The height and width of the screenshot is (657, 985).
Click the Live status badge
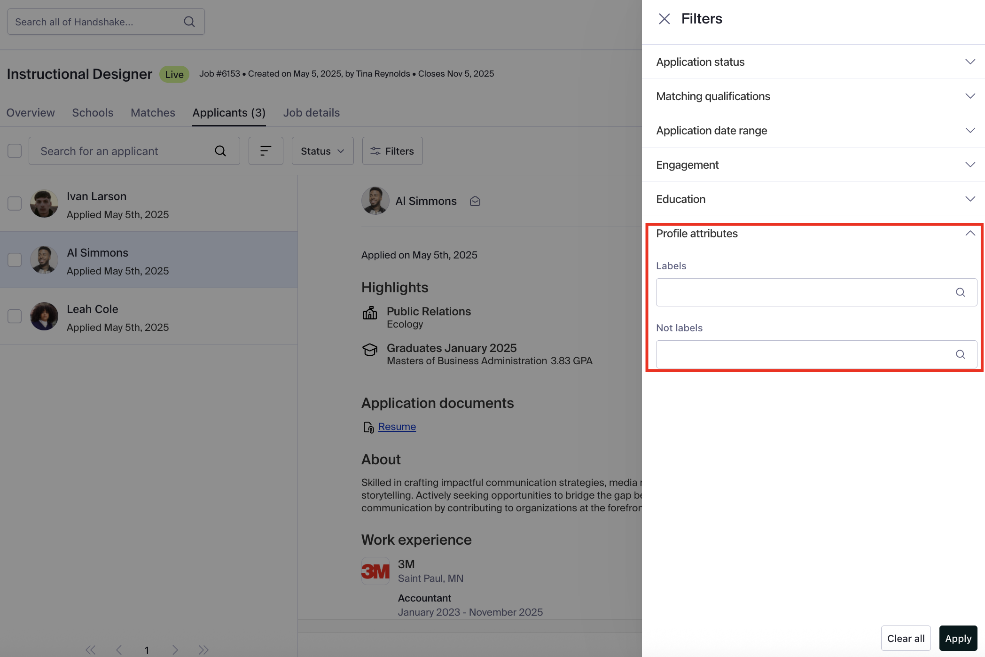(x=174, y=74)
